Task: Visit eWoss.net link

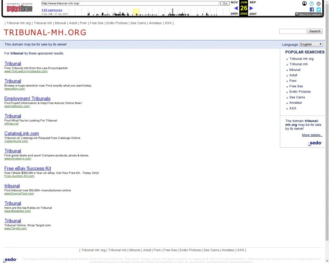Action: [11, 124]
